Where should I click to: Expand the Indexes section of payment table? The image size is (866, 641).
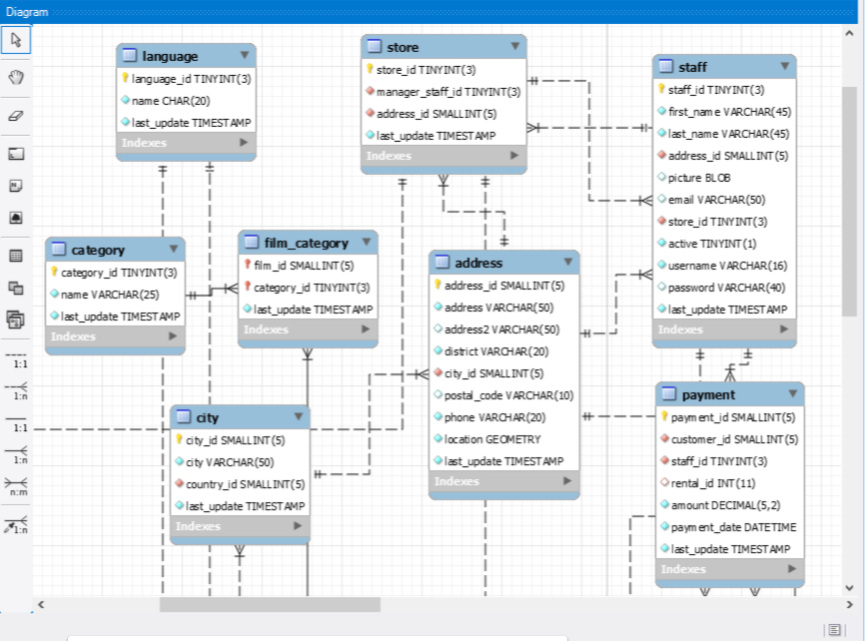792,569
